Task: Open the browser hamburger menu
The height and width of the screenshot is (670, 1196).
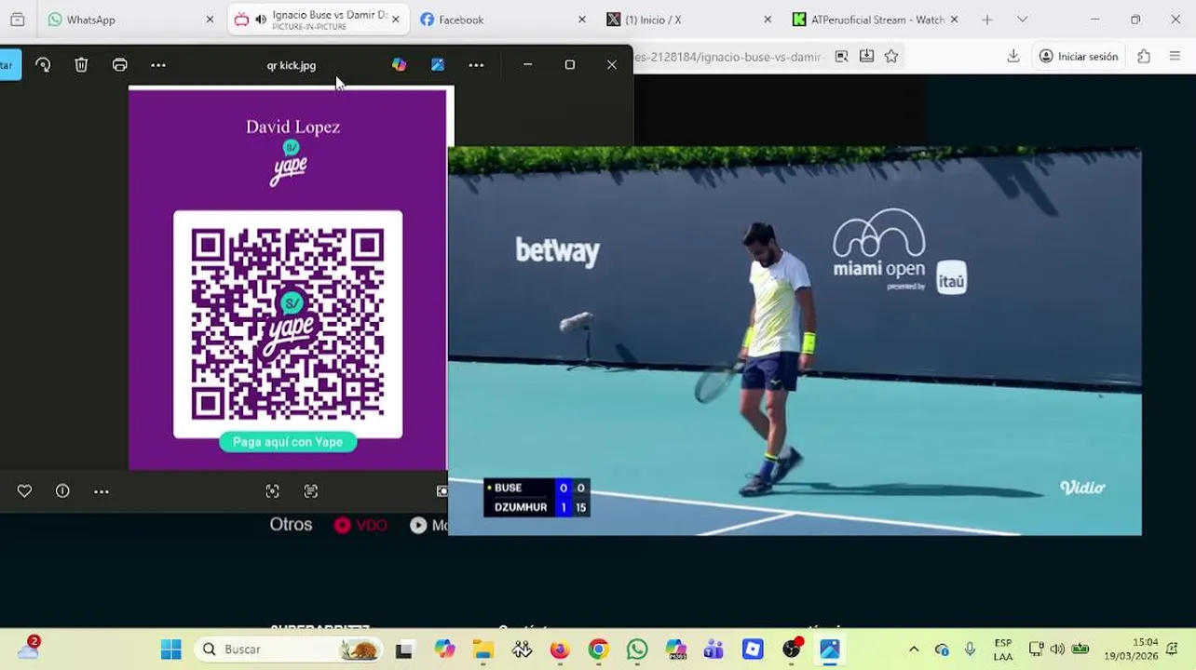Action: coord(1175,57)
